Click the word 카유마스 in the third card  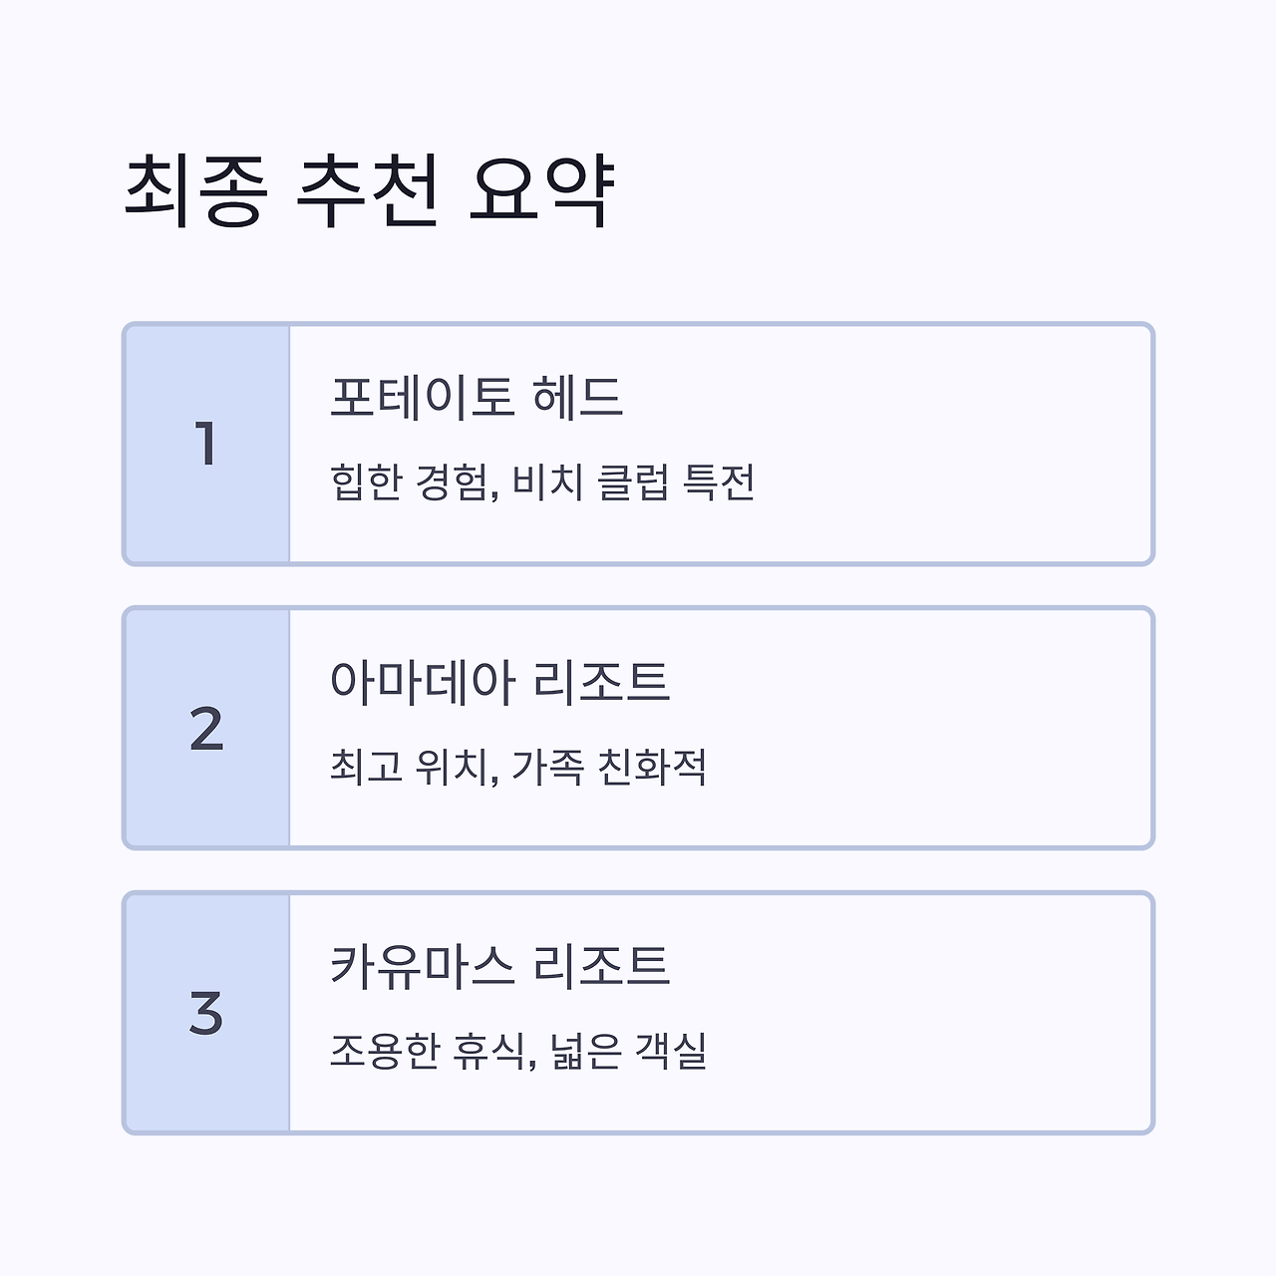422,966
